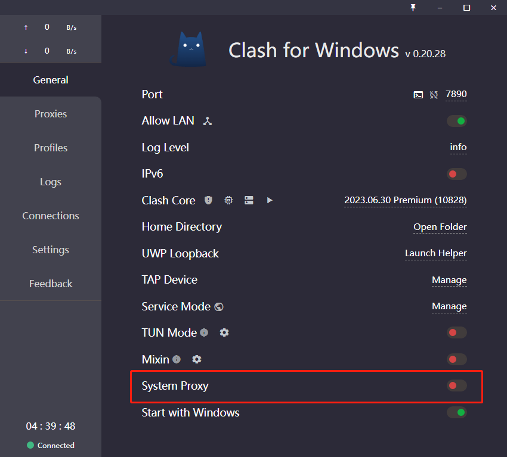Enable the IPv6 toggle

pyautogui.click(x=456, y=174)
